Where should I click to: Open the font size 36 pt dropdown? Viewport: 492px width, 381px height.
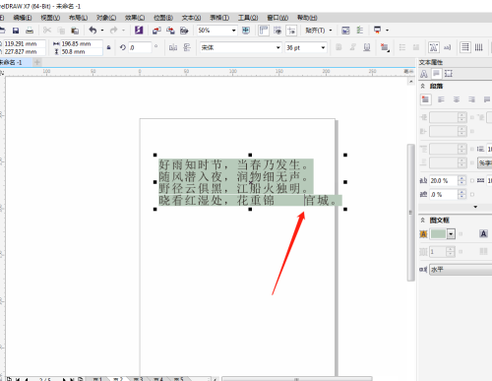(x=323, y=47)
